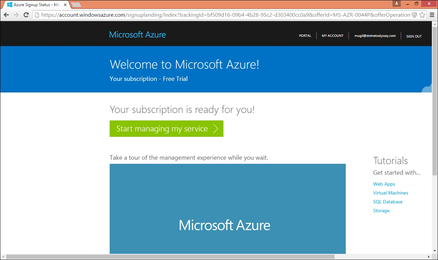Click the vertical scrollbar up arrow
The width and height of the screenshot is (438, 260).
point(435,24)
